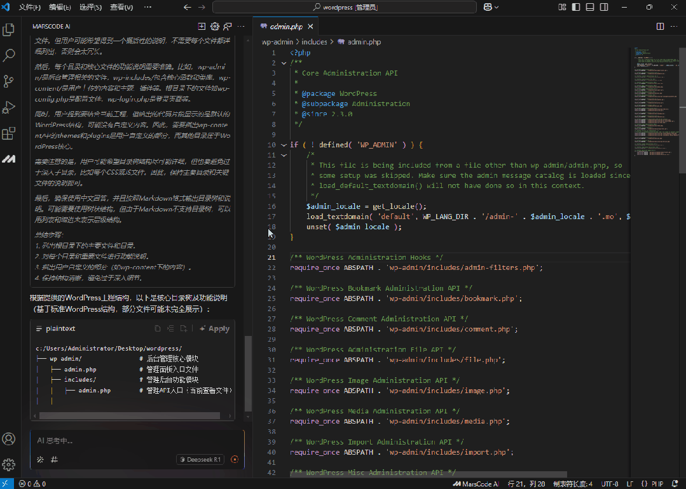Collapse the doc comment fold at line 2
The height and width of the screenshot is (489, 686).
click(x=284, y=63)
